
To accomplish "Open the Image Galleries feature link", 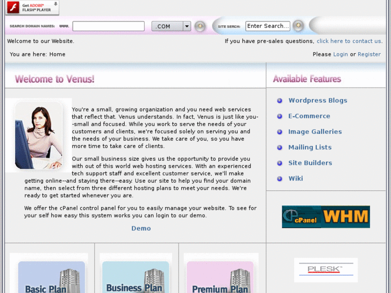I will [x=315, y=132].
